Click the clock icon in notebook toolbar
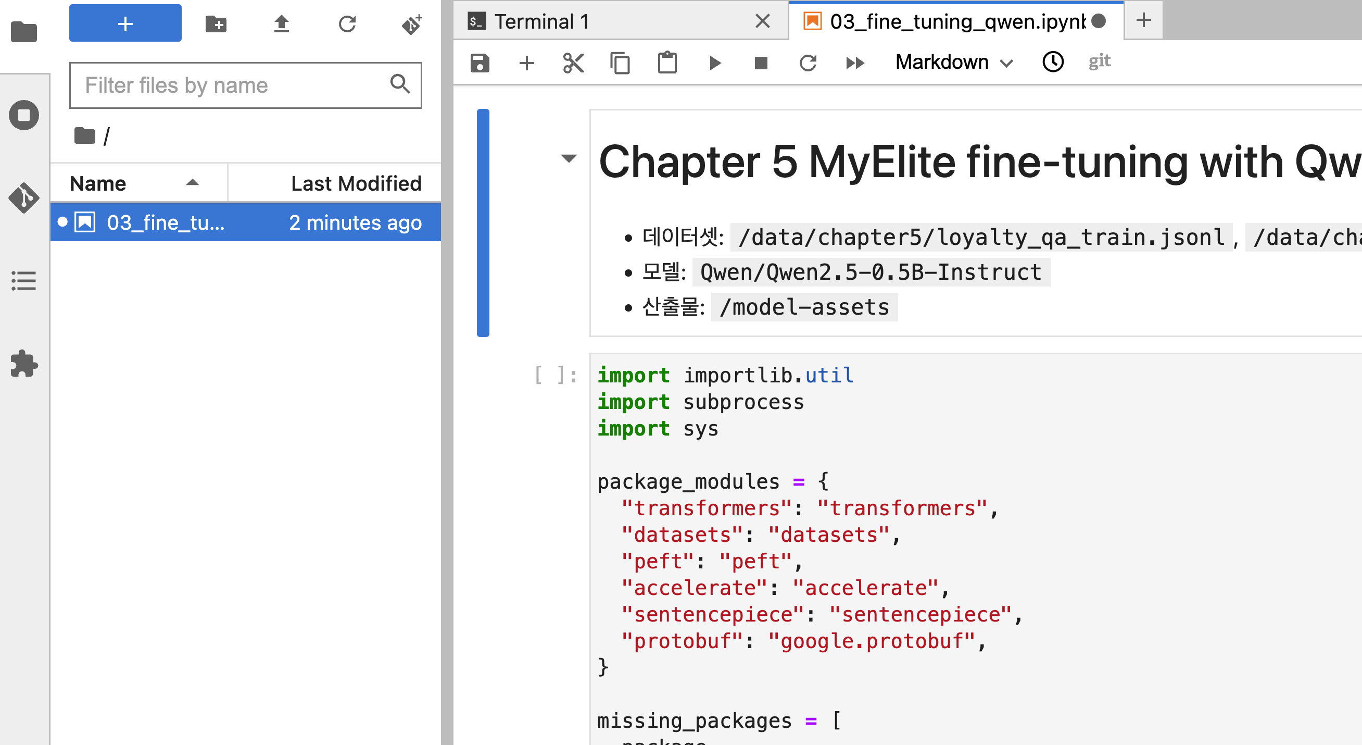Screen dimensions: 1362x745 click(1053, 62)
